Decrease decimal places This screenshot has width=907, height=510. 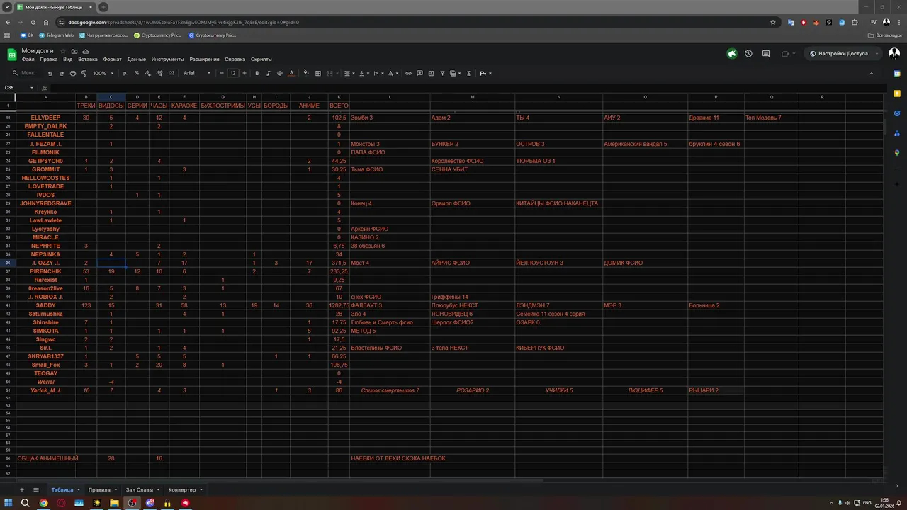pos(147,73)
